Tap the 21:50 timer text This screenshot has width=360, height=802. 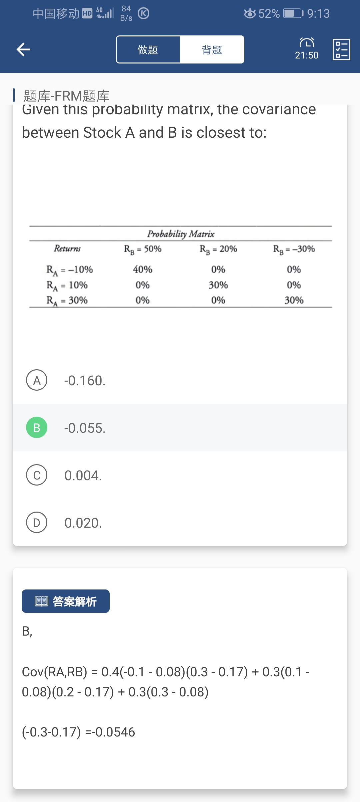tap(307, 55)
